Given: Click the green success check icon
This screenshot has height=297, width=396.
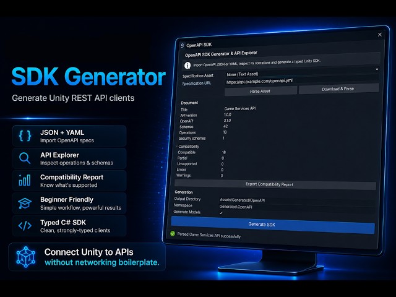Looking at the screenshot, I should (173, 234).
